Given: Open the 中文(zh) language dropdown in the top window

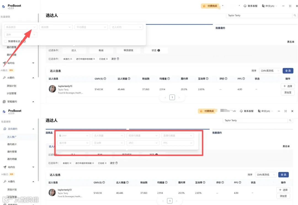Looking at the screenshot, I should 270,6.
